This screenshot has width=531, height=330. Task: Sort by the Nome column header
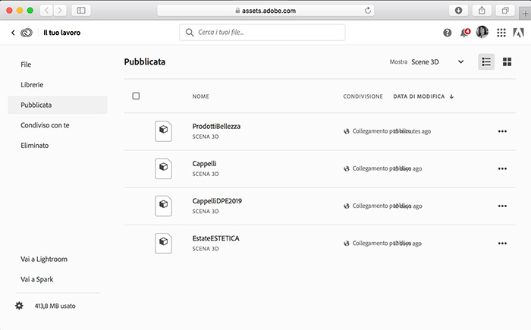click(201, 96)
